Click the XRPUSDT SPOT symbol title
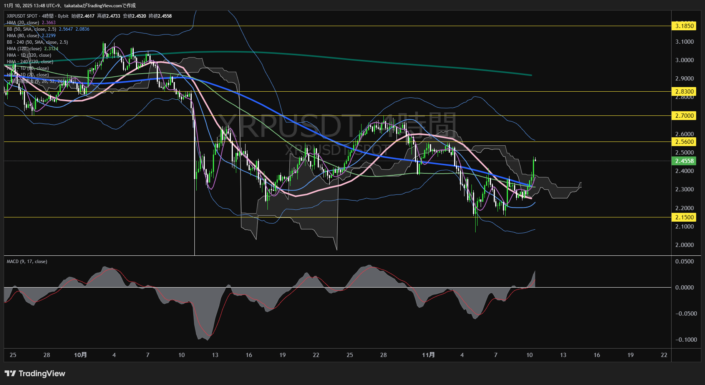This screenshot has height=385, width=705. tap(22, 16)
